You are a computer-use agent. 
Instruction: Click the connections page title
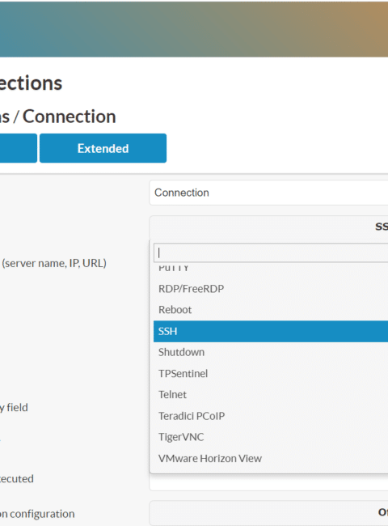click(32, 83)
